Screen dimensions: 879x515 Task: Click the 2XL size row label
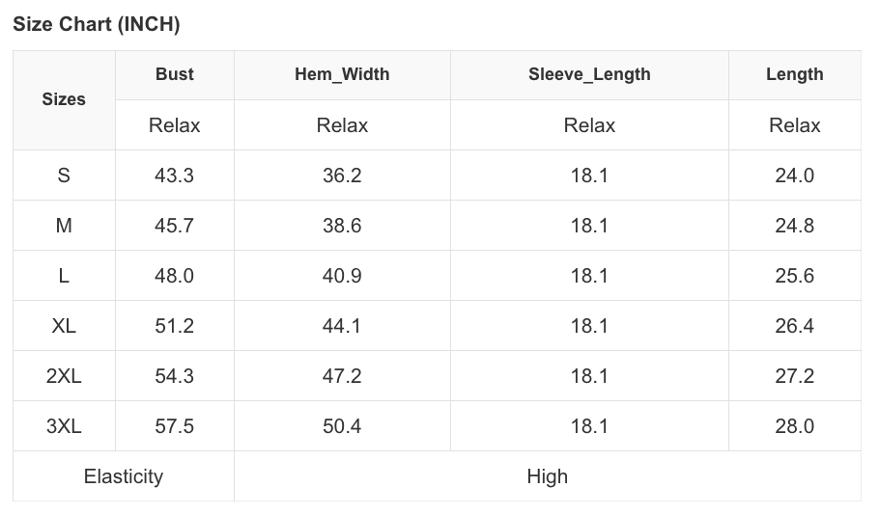coord(64,376)
